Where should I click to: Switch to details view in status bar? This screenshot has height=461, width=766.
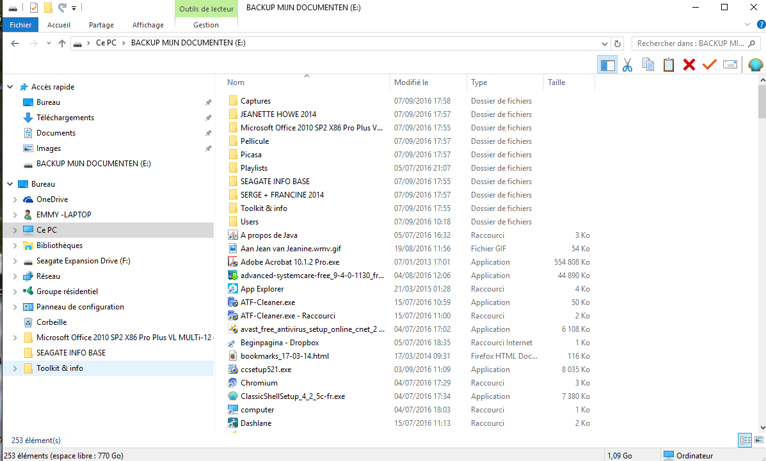[745, 441]
